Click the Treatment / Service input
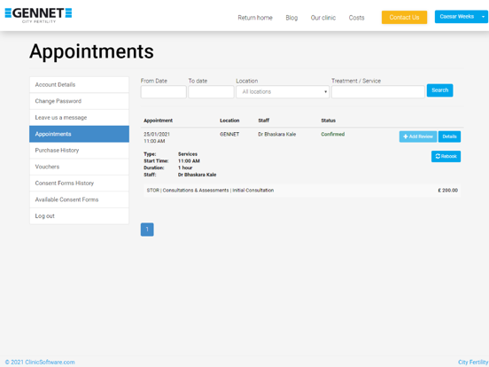This screenshot has height=367, width=489. coord(378,92)
